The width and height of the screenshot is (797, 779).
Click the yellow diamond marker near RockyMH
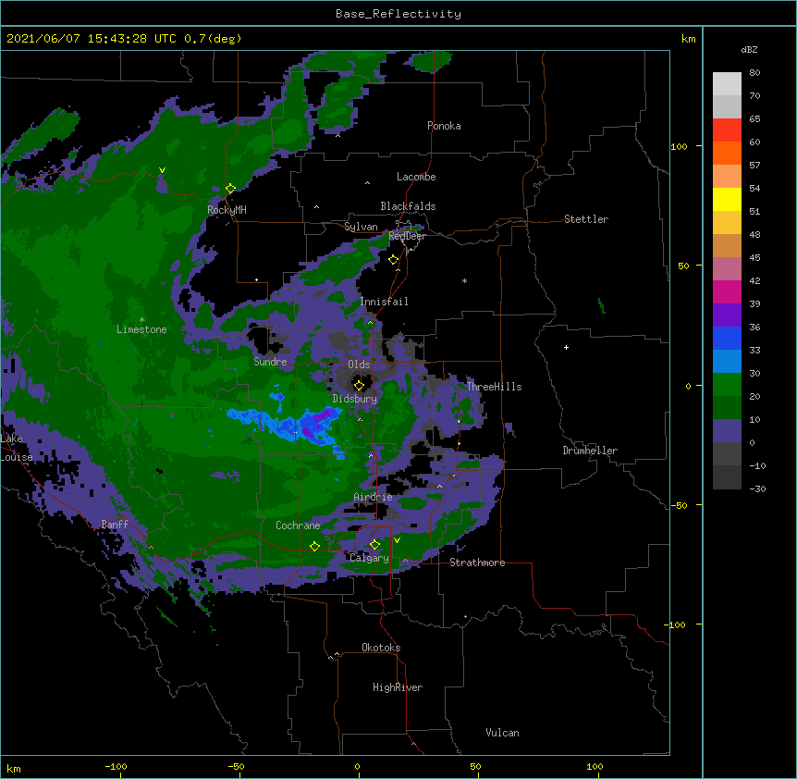231,189
